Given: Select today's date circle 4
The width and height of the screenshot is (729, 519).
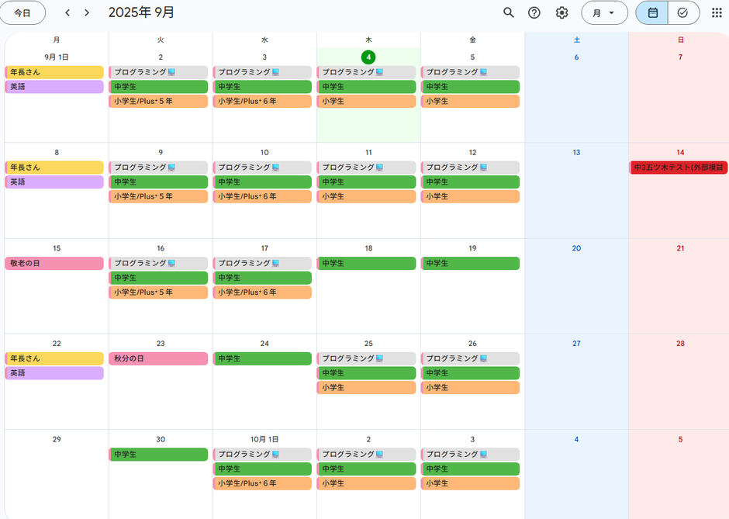Looking at the screenshot, I should point(368,57).
